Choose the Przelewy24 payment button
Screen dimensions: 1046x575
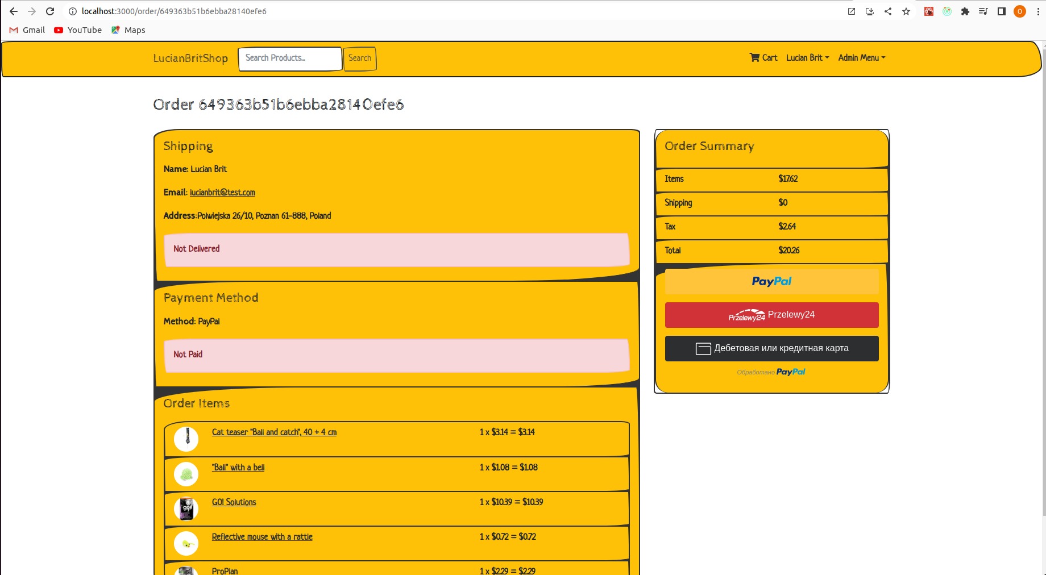pyautogui.click(x=771, y=315)
